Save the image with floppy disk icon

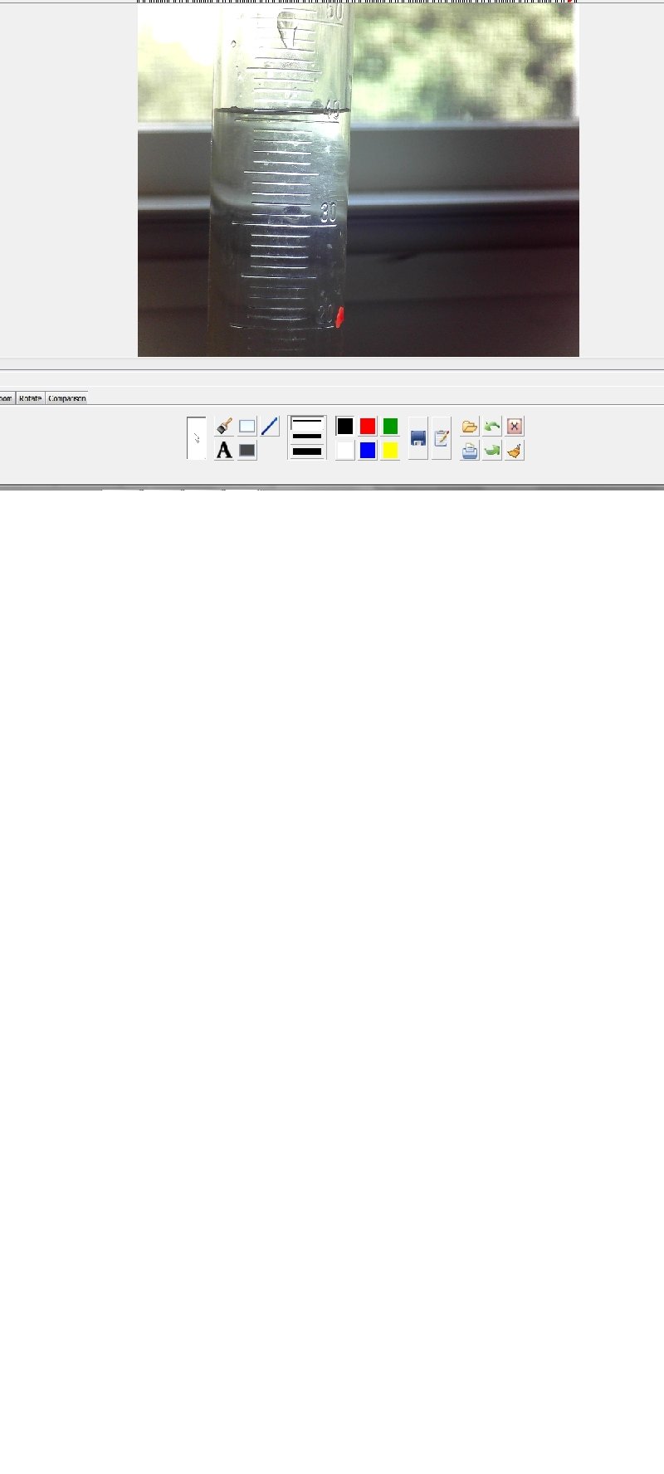(x=418, y=438)
